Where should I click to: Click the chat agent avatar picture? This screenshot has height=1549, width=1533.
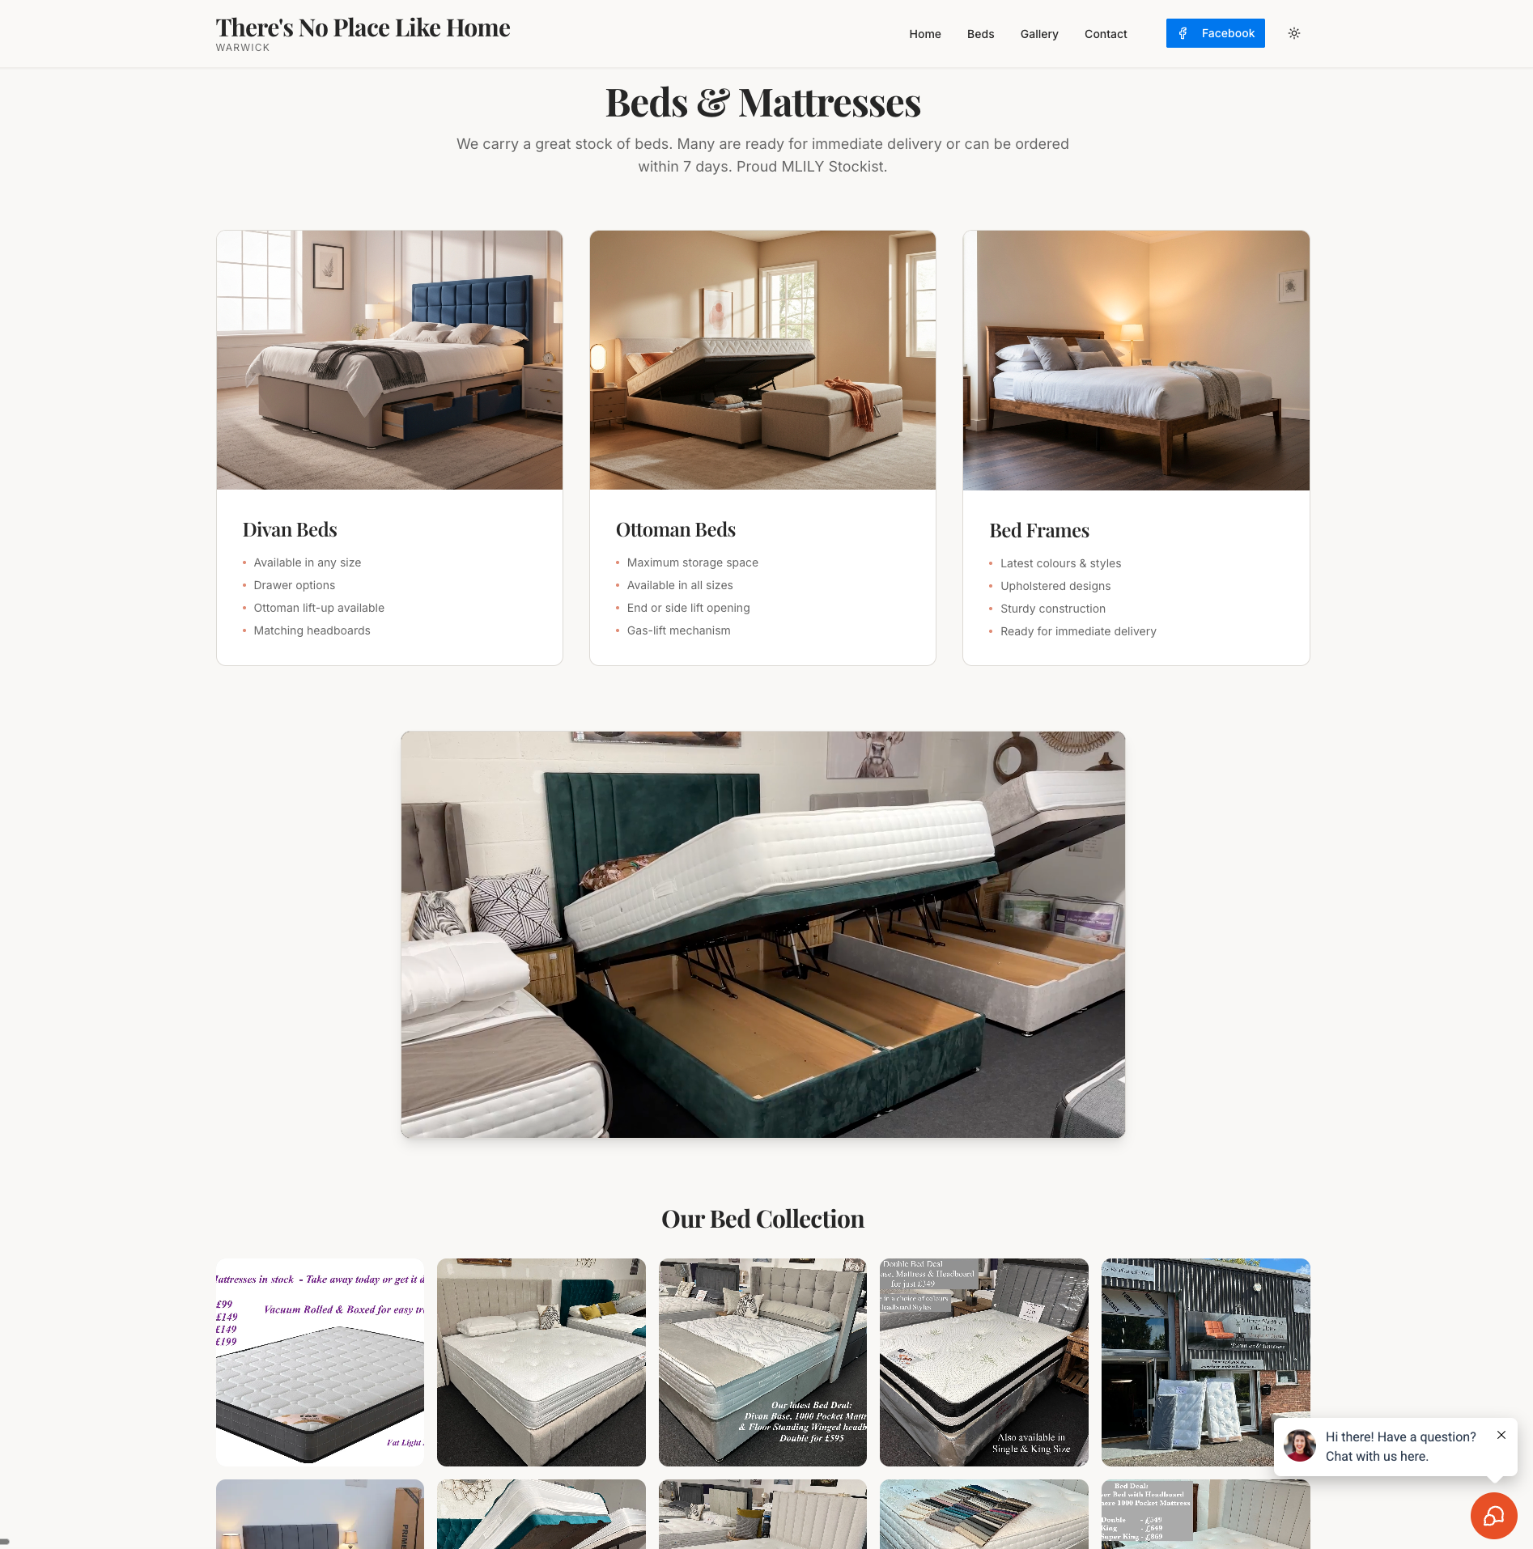point(1300,1445)
